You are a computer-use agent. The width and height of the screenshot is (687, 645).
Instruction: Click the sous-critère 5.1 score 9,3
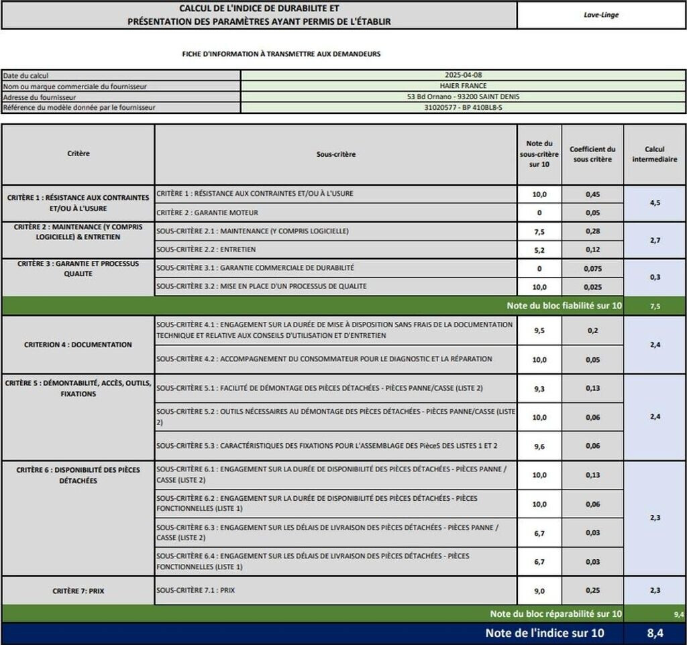(539, 388)
